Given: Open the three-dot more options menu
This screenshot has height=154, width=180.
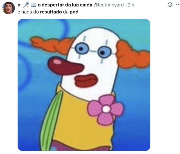Looking at the screenshot, I should coord(178,5).
